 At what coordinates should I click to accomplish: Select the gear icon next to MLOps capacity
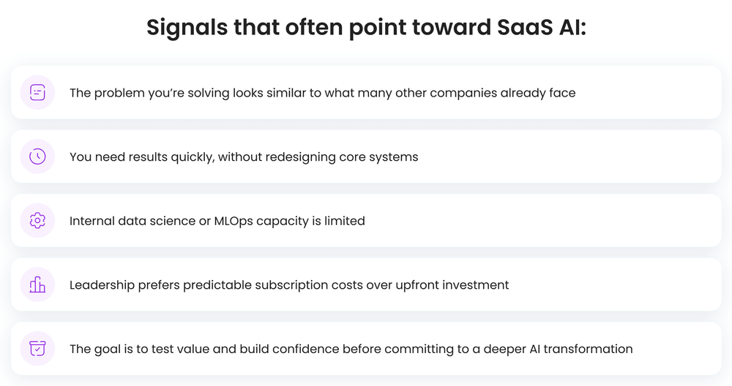(37, 221)
